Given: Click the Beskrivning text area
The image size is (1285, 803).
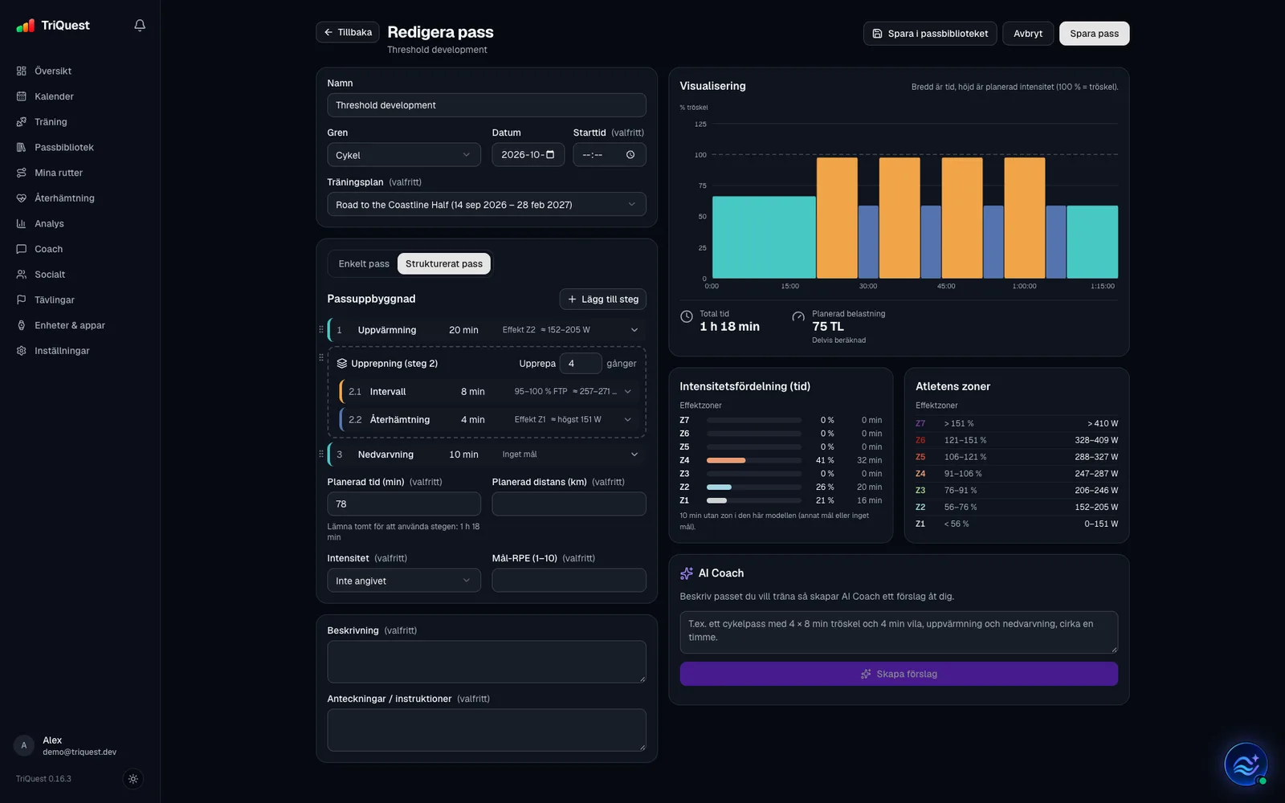Looking at the screenshot, I should [487, 662].
